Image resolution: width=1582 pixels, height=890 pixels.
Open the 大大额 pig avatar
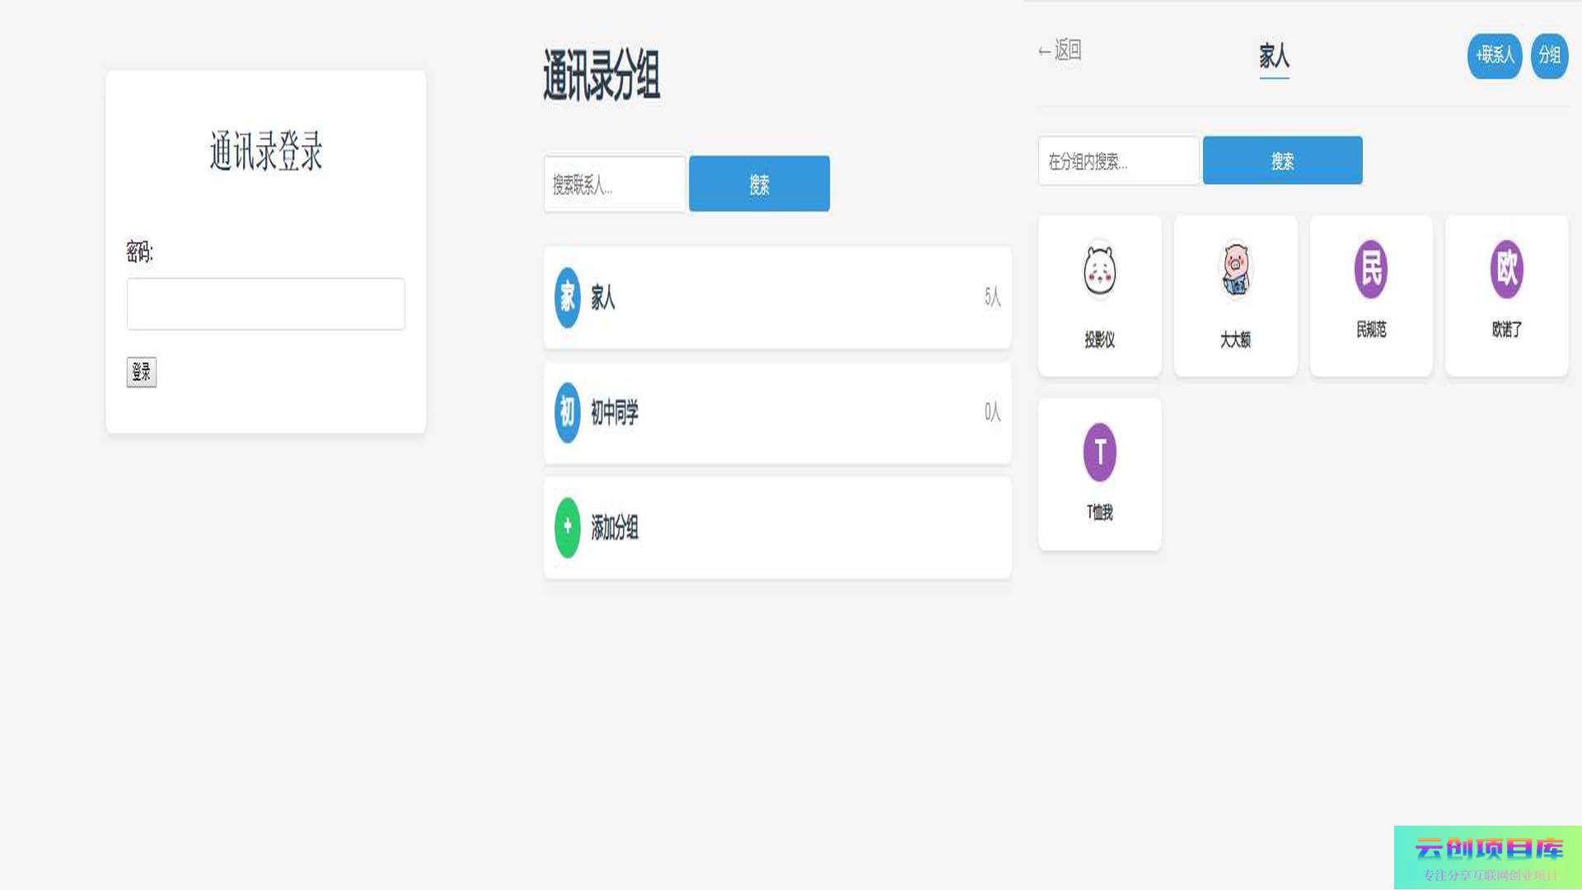[1234, 269]
